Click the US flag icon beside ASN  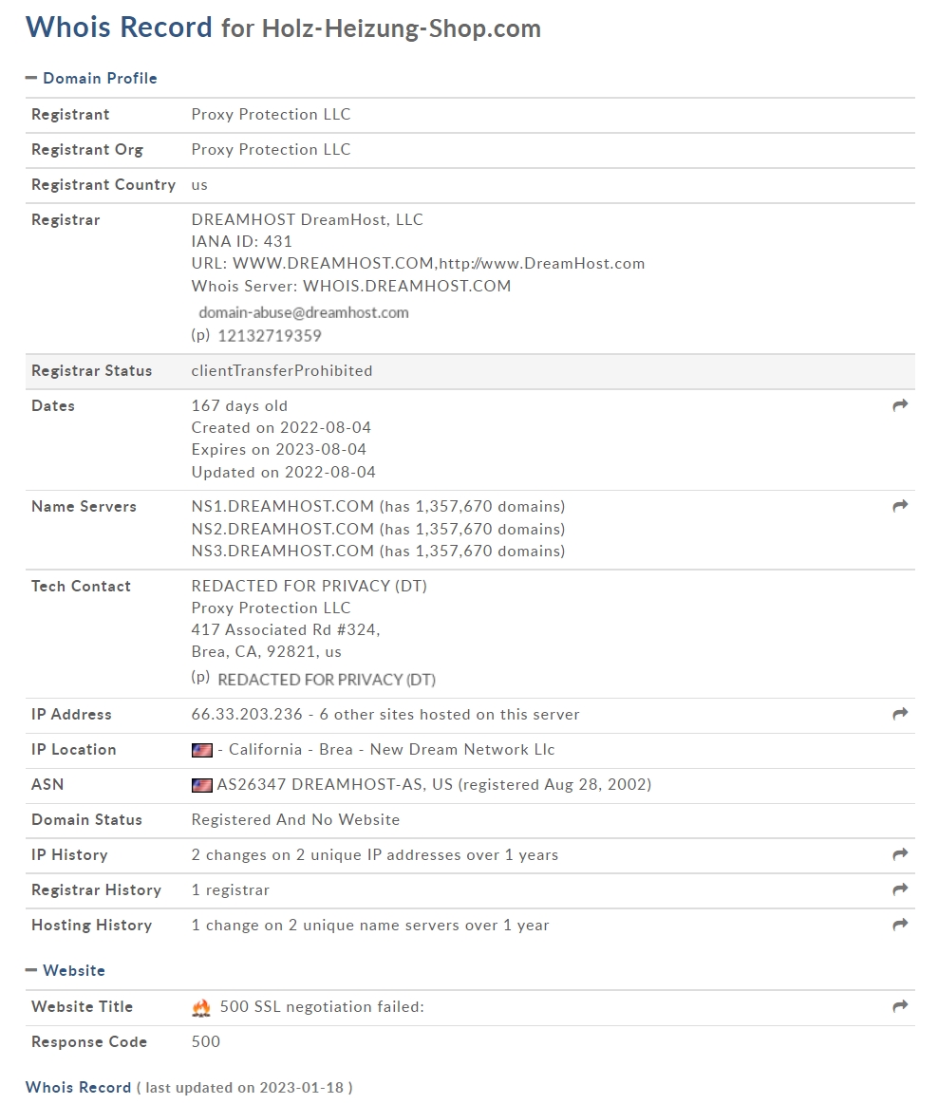click(x=202, y=785)
